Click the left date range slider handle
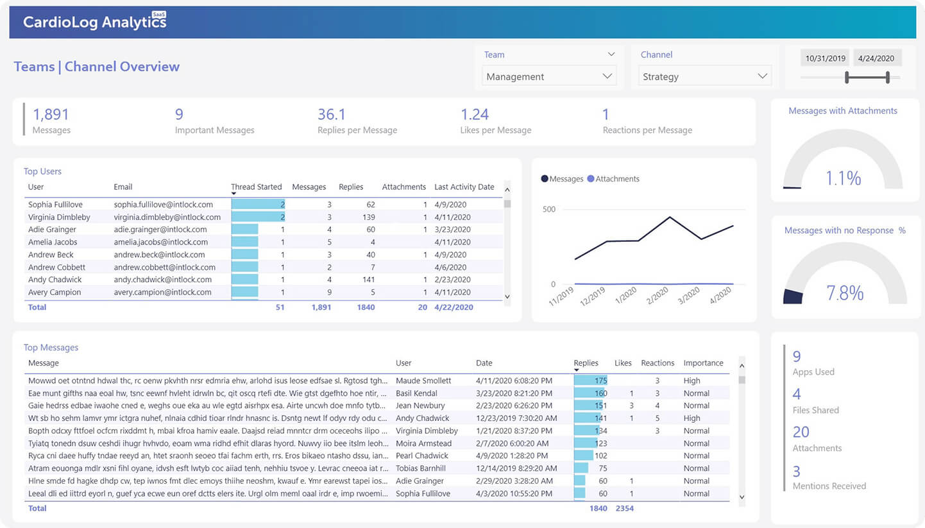Screen dimensions: 925x528 pos(847,78)
